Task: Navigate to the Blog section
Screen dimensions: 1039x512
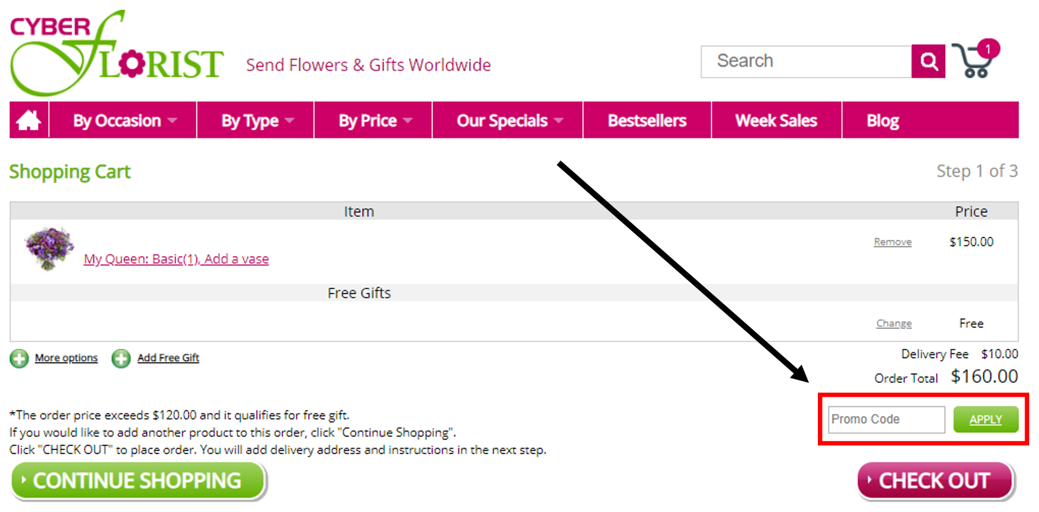Action: (882, 120)
